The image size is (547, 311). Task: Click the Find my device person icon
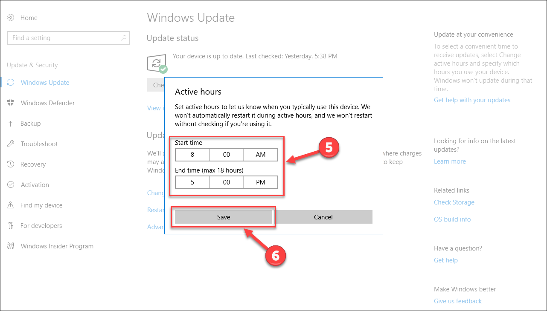pyautogui.click(x=11, y=205)
